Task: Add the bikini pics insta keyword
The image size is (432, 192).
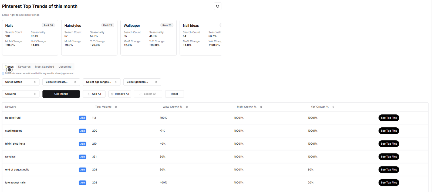Action: click(x=83, y=144)
